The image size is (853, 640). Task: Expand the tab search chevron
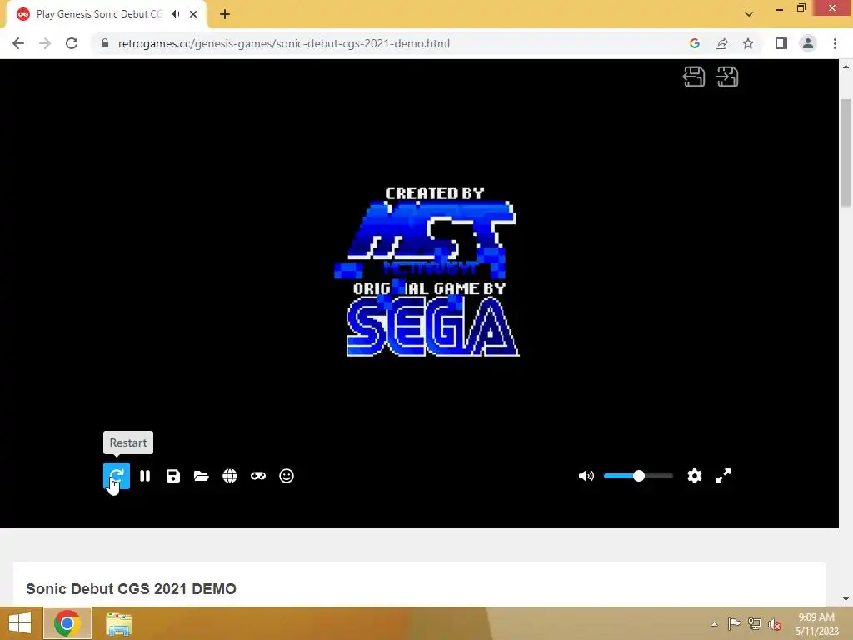(749, 14)
